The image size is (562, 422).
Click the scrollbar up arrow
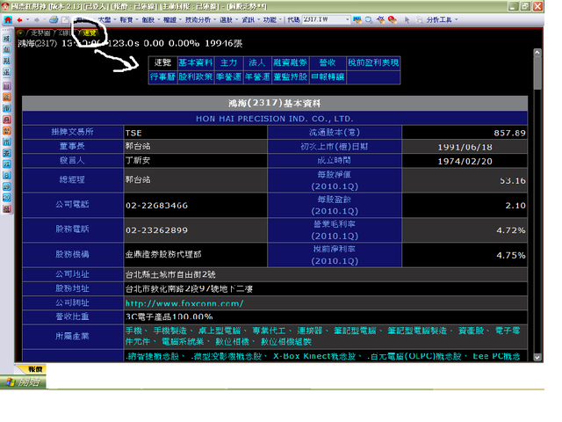point(537,53)
